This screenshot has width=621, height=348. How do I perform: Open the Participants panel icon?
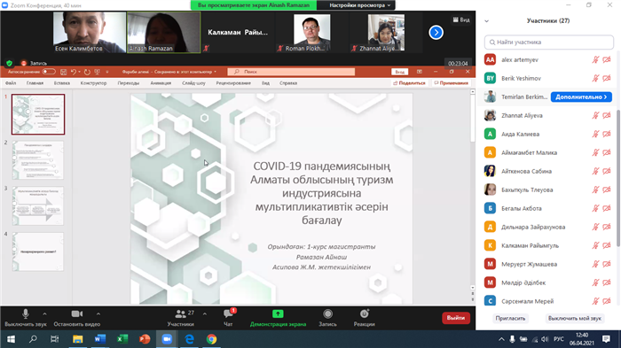(x=181, y=314)
